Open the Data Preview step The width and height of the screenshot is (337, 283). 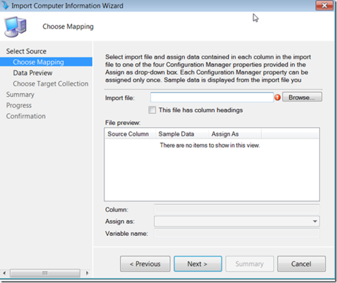[x=33, y=73]
